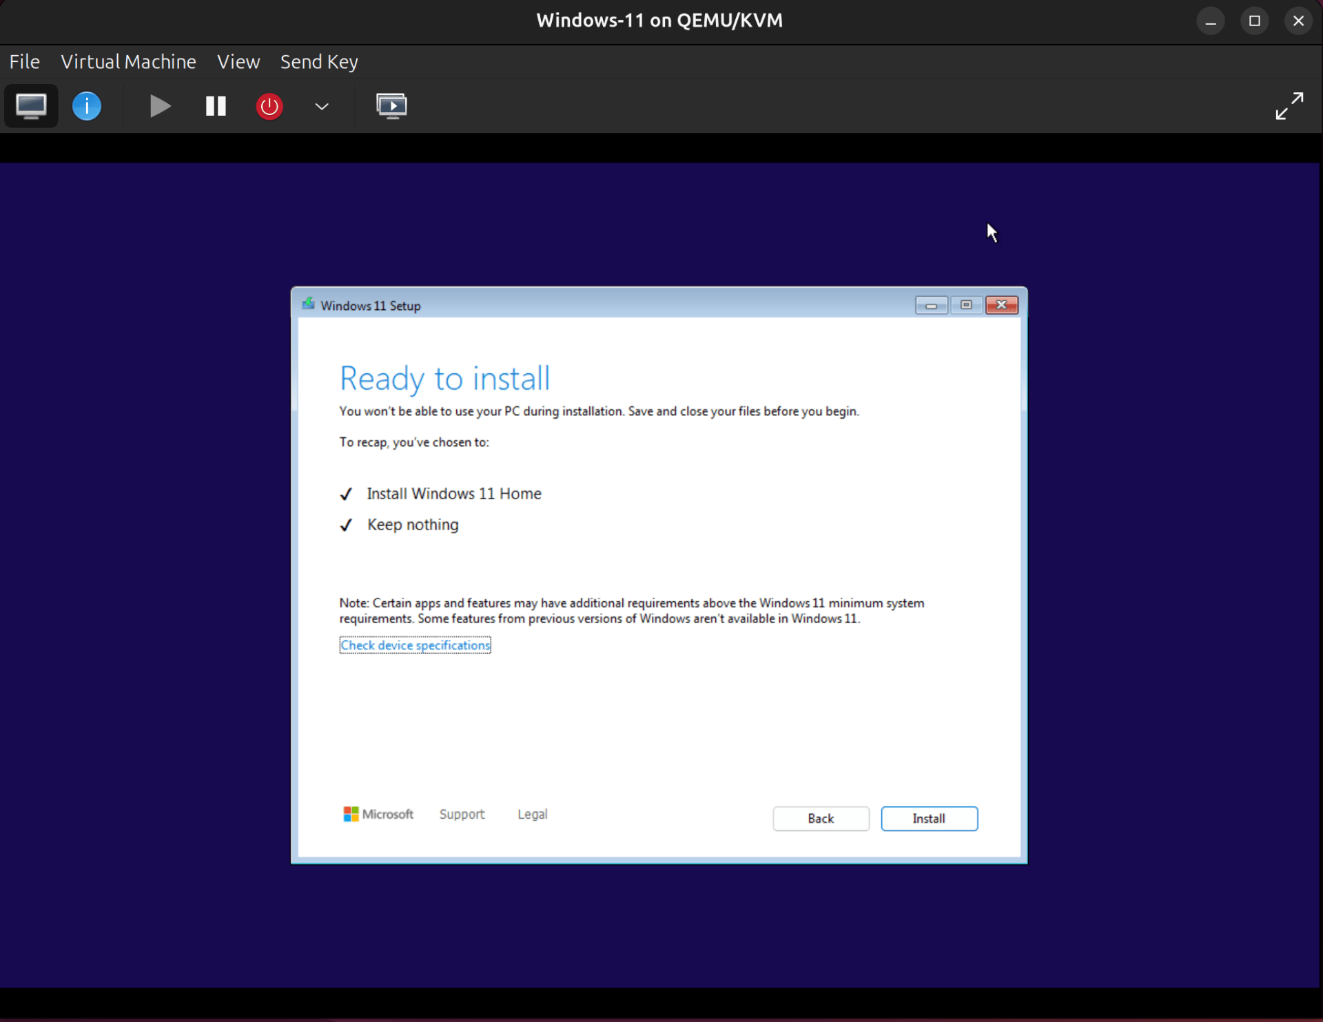Open the Support link
The image size is (1323, 1022).
pos(462,813)
